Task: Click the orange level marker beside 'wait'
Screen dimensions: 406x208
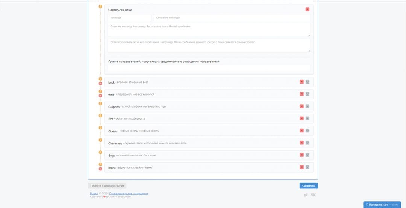Action: (x=100, y=91)
